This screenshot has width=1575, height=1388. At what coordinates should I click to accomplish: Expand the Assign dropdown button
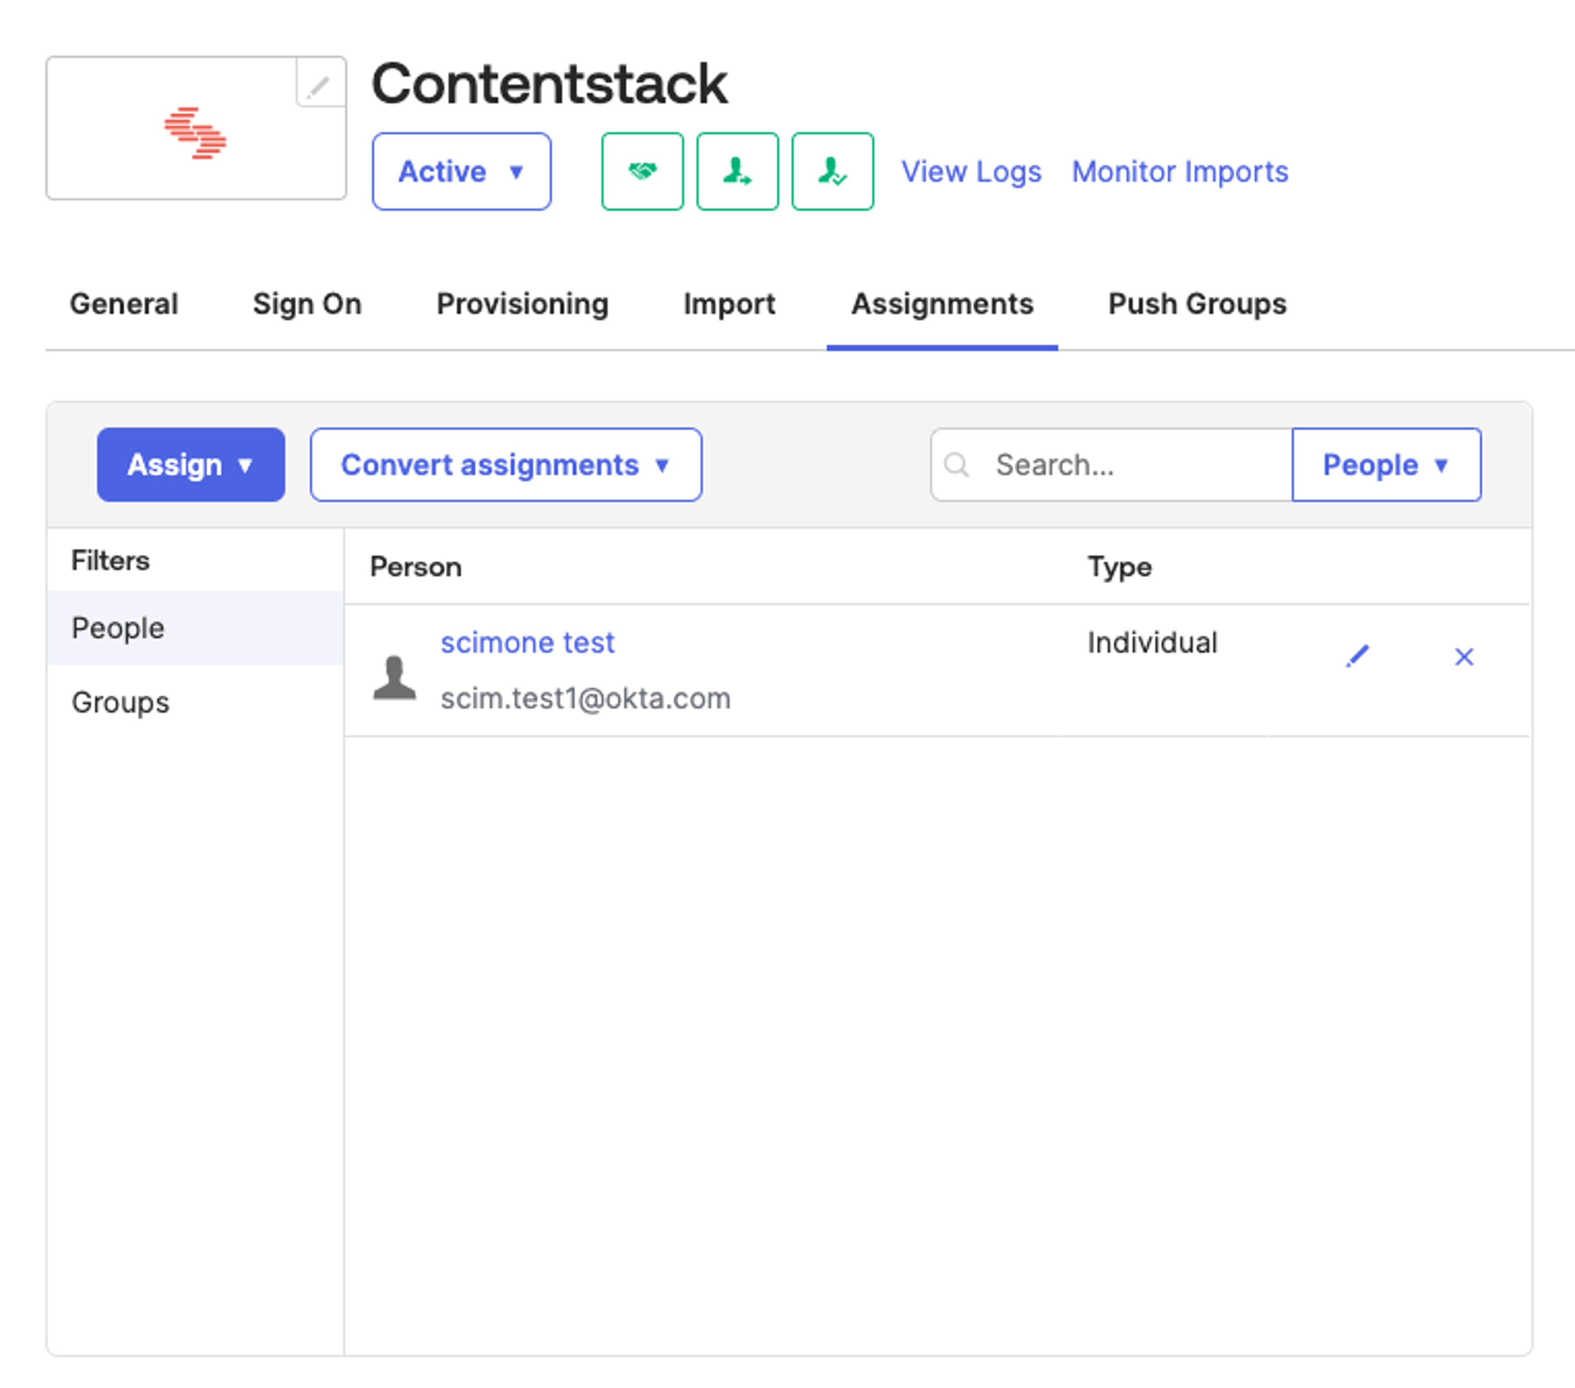(191, 464)
